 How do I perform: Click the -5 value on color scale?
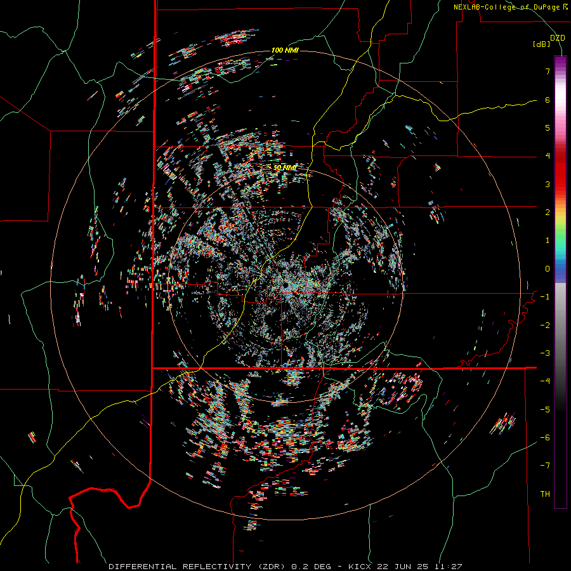[545, 410]
